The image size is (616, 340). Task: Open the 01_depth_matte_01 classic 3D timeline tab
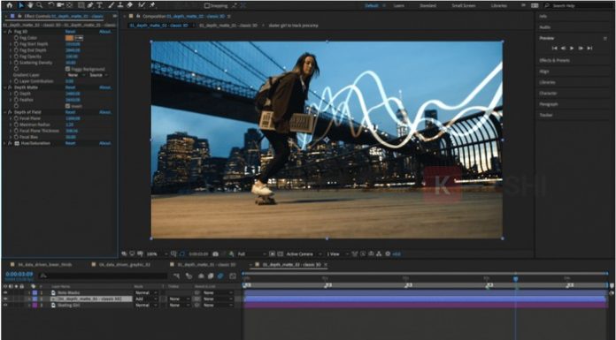(206, 265)
